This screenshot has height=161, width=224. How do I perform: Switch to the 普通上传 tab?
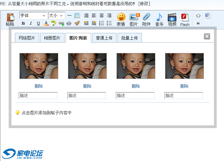pyautogui.click(x=104, y=38)
